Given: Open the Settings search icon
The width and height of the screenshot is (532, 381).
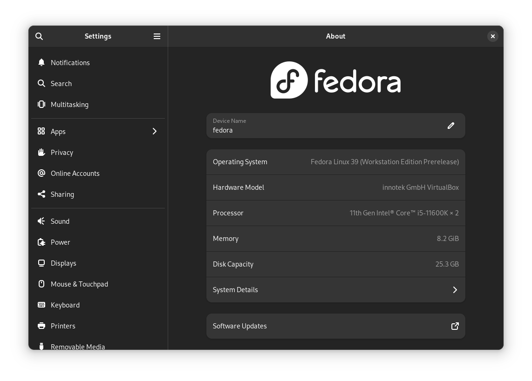Looking at the screenshot, I should 39,36.
